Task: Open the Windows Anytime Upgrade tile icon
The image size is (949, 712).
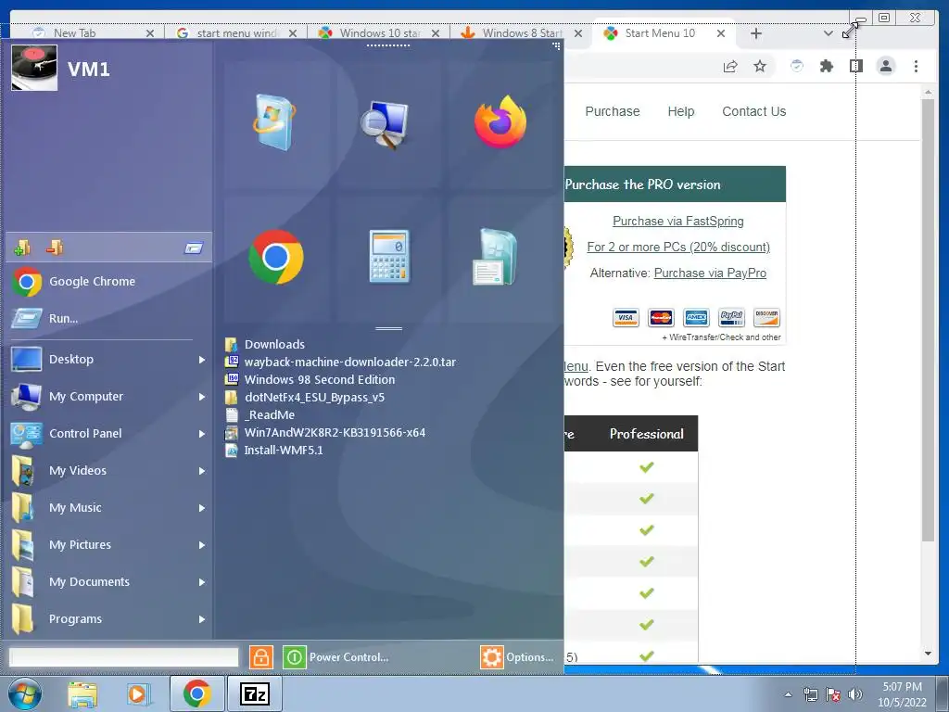Action: click(274, 123)
